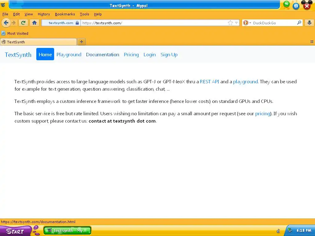Open the Help menu
This screenshot has height=236, width=315.
coord(98,14)
